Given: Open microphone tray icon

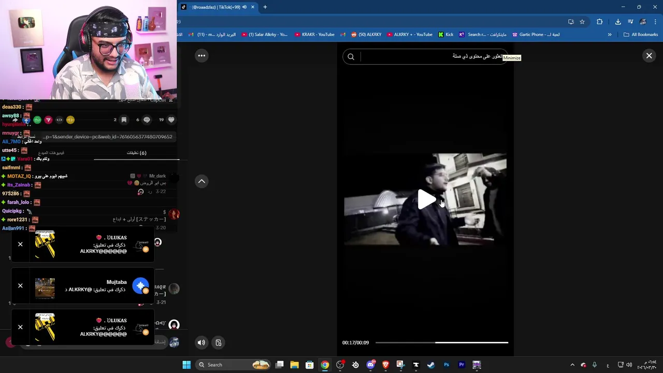Looking at the screenshot, I should [595, 365].
